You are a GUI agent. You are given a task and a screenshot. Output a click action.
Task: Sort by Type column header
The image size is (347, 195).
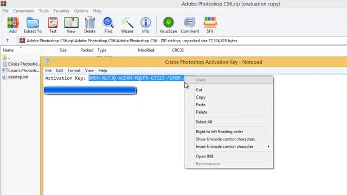(102, 50)
